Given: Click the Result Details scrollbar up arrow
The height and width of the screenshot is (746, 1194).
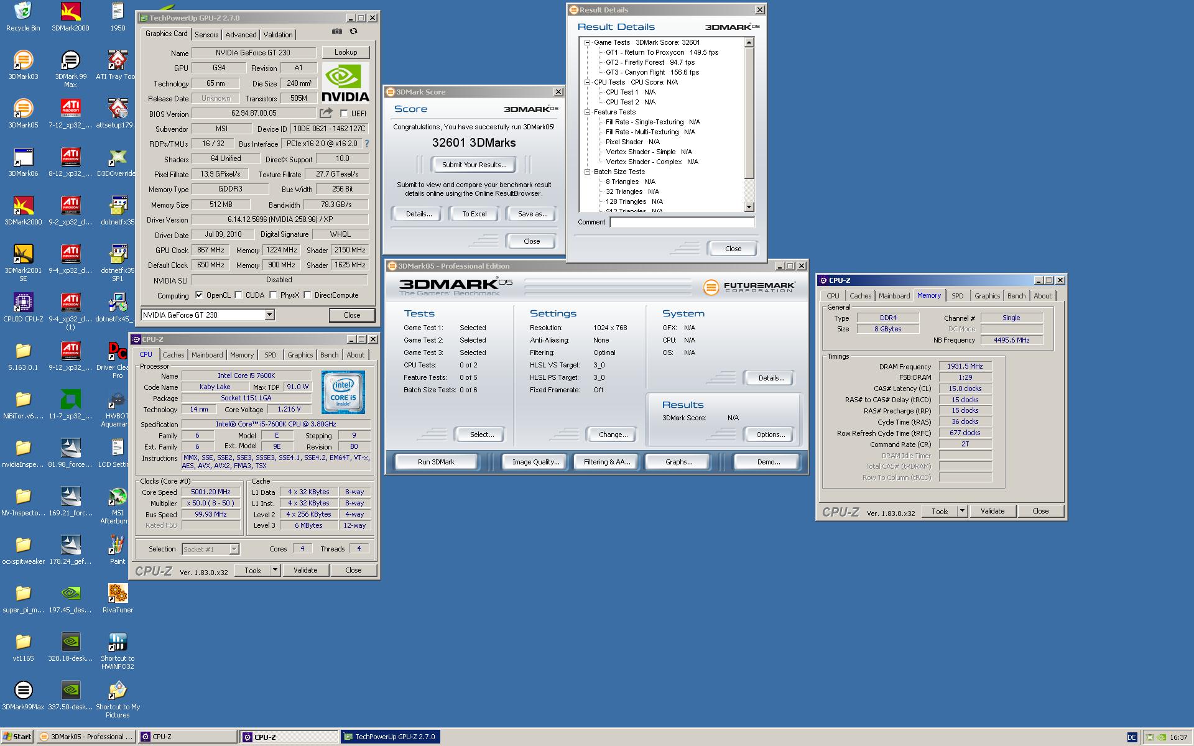Looking at the screenshot, I should 749,42.
